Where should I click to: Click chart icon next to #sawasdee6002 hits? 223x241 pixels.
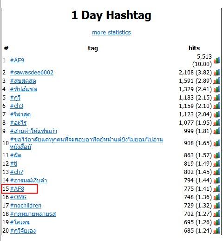click(x=216, y=72)
